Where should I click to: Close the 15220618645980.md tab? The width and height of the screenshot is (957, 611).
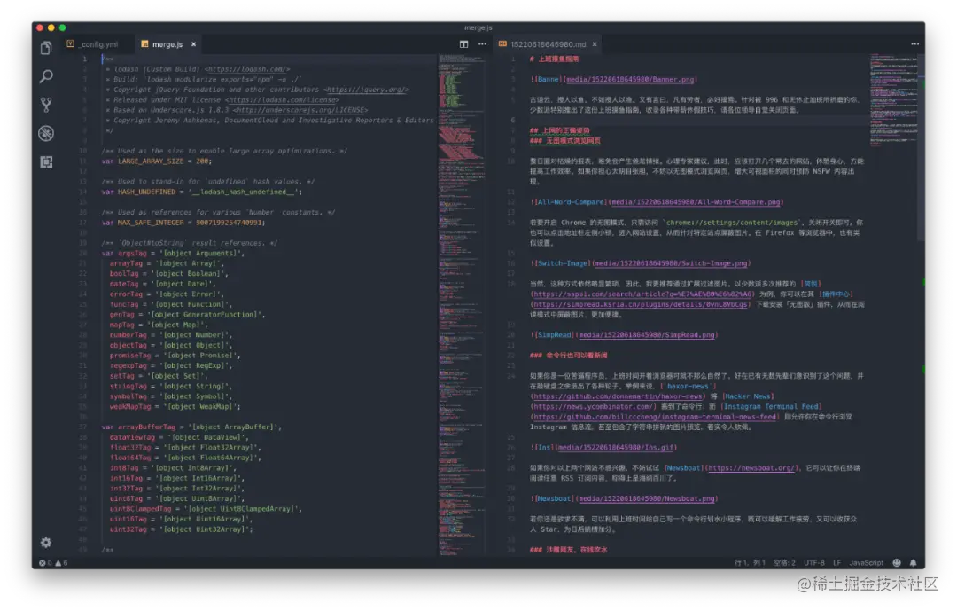tap(595, 44)
